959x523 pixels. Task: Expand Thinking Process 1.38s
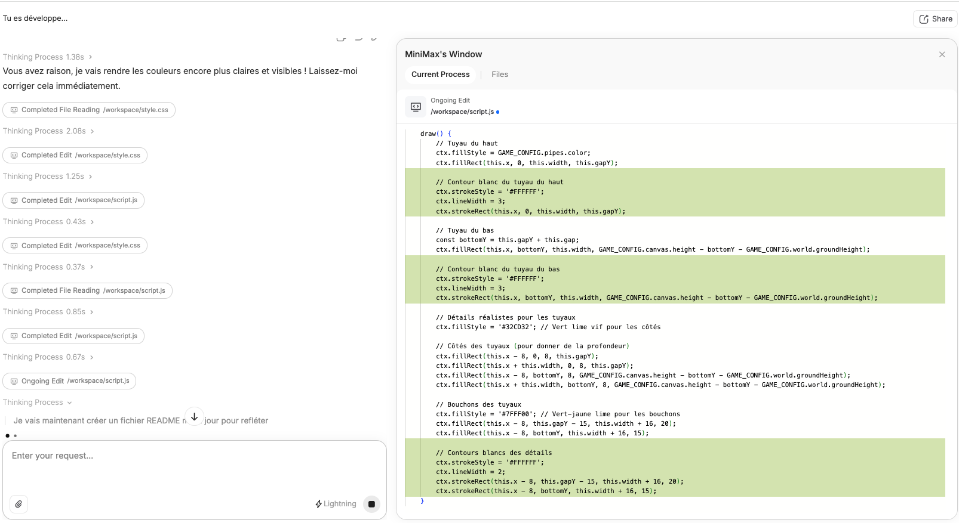pos(48,57)
